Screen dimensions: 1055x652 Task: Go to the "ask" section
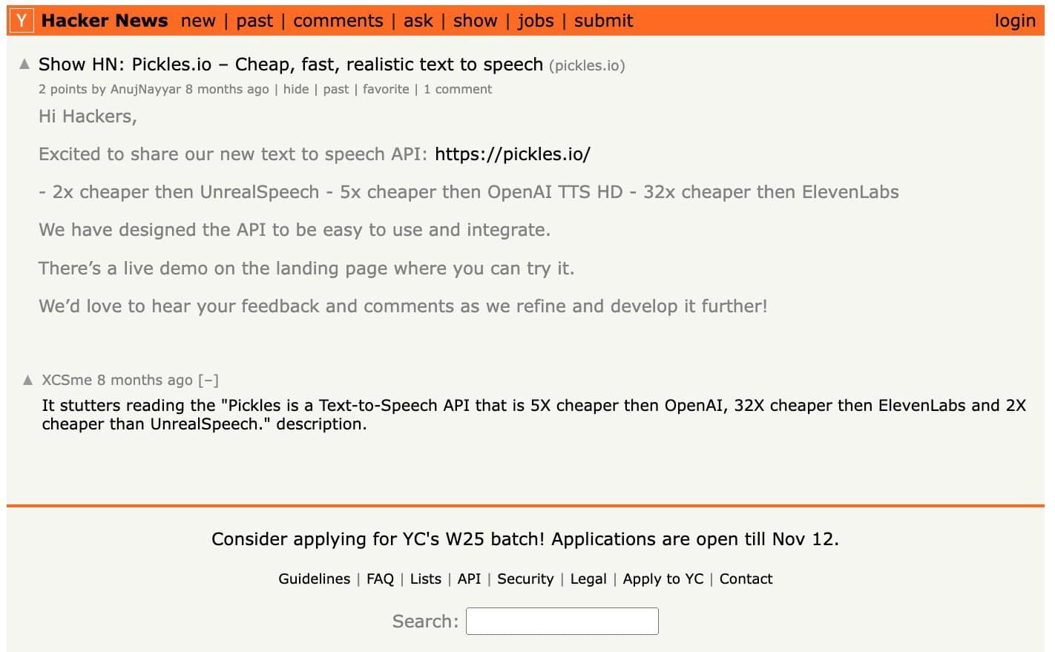click(418, 21)
